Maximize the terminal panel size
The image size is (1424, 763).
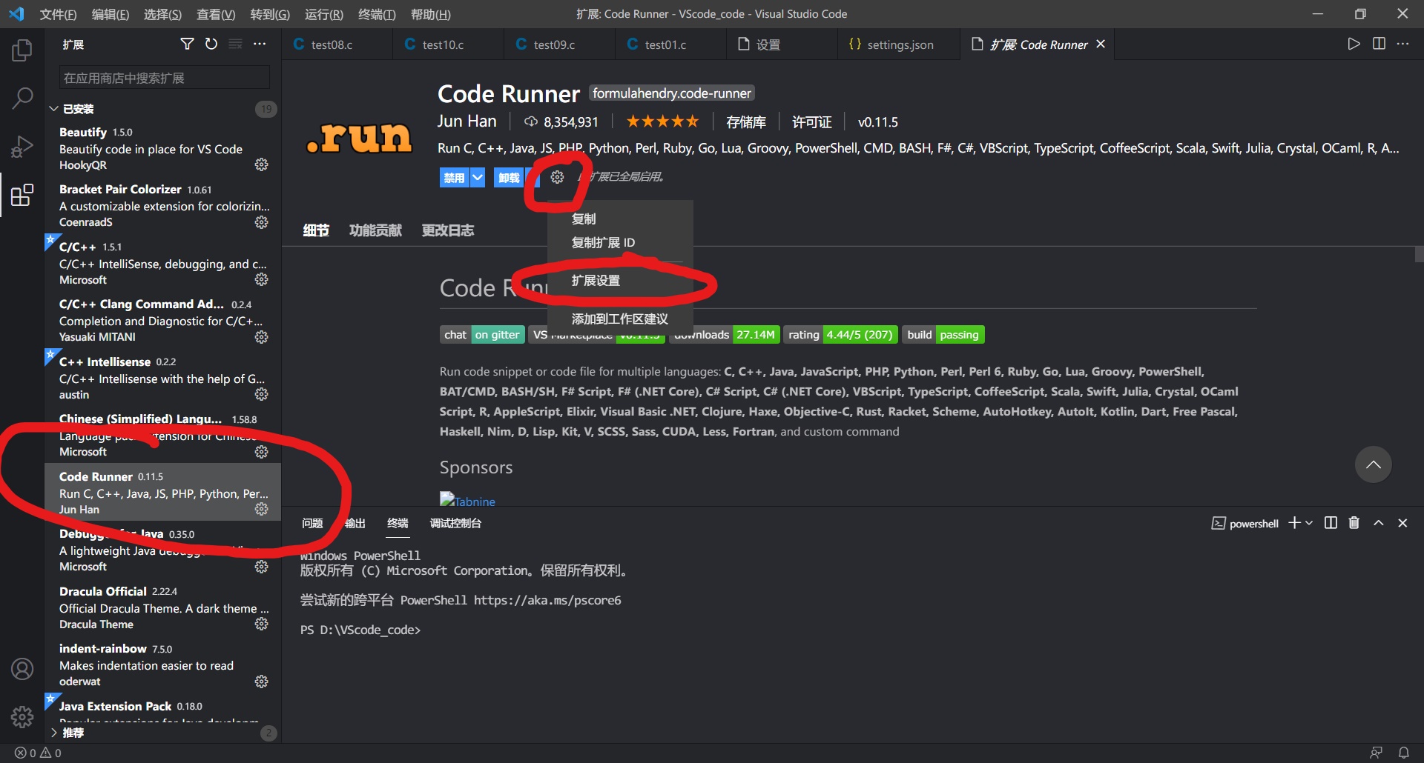coord(1379,523)
